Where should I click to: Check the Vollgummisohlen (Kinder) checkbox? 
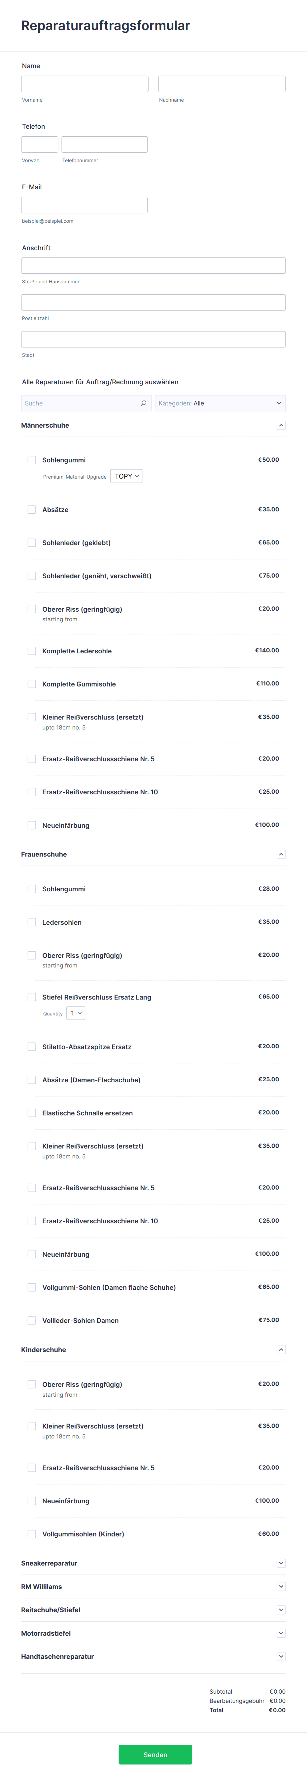point(32,1533)
